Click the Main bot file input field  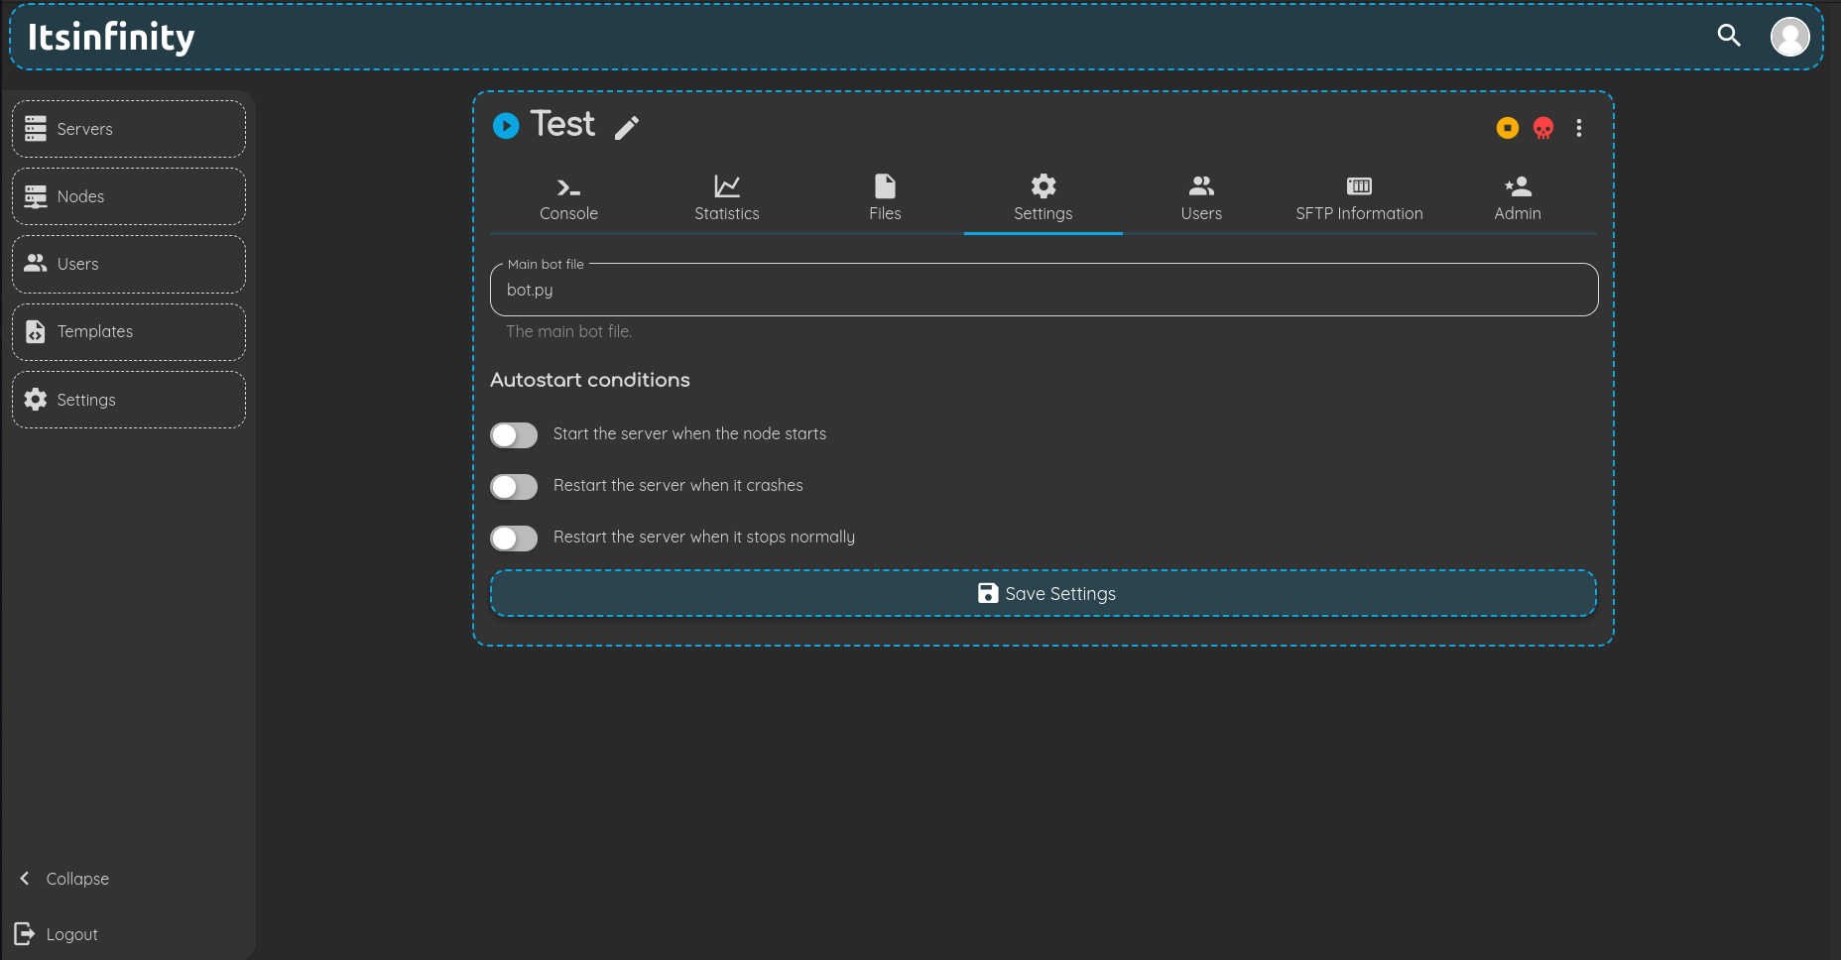pos(1043,290)
